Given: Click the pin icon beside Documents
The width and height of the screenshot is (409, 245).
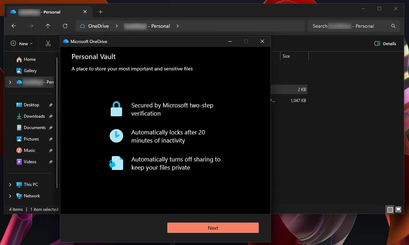Looking at the screenshot, I should (x=51, y=128).
